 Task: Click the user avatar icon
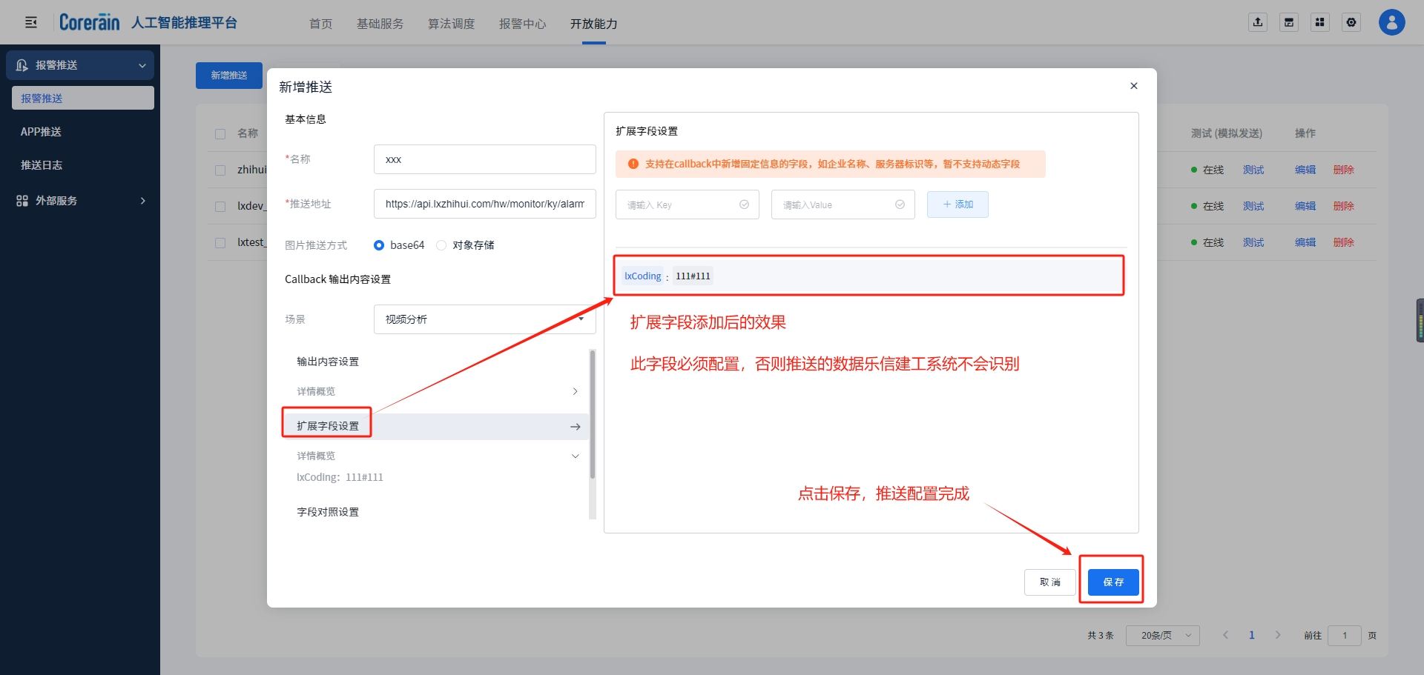1391,22
